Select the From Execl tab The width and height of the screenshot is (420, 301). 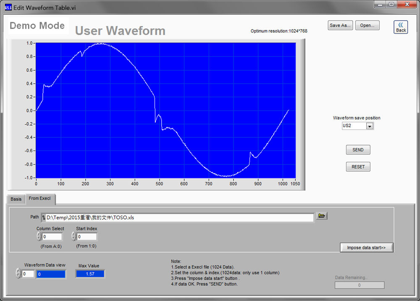[x=40, y=198]
